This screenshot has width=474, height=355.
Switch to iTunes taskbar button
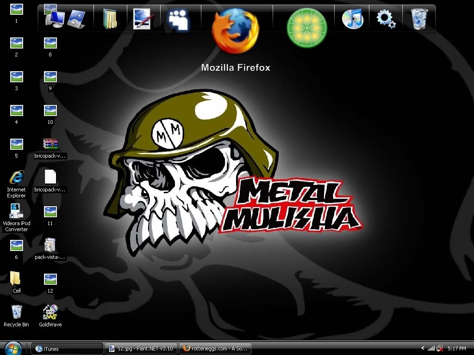(67, 349)
